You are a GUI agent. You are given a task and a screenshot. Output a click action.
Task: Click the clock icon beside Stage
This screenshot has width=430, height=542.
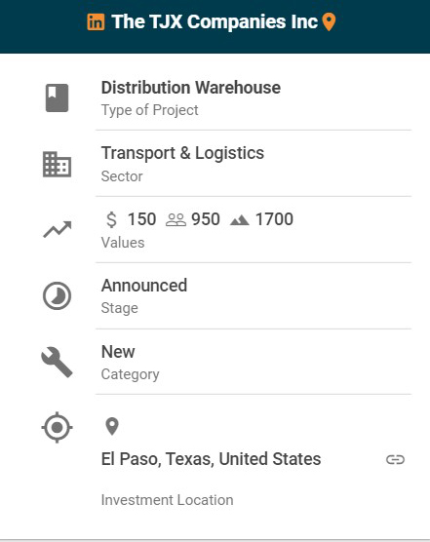pyautogui.click(x=57, y=296)
